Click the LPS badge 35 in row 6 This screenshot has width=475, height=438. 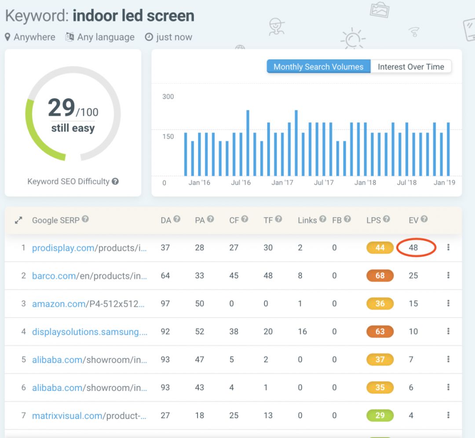(x=380, y=387)
